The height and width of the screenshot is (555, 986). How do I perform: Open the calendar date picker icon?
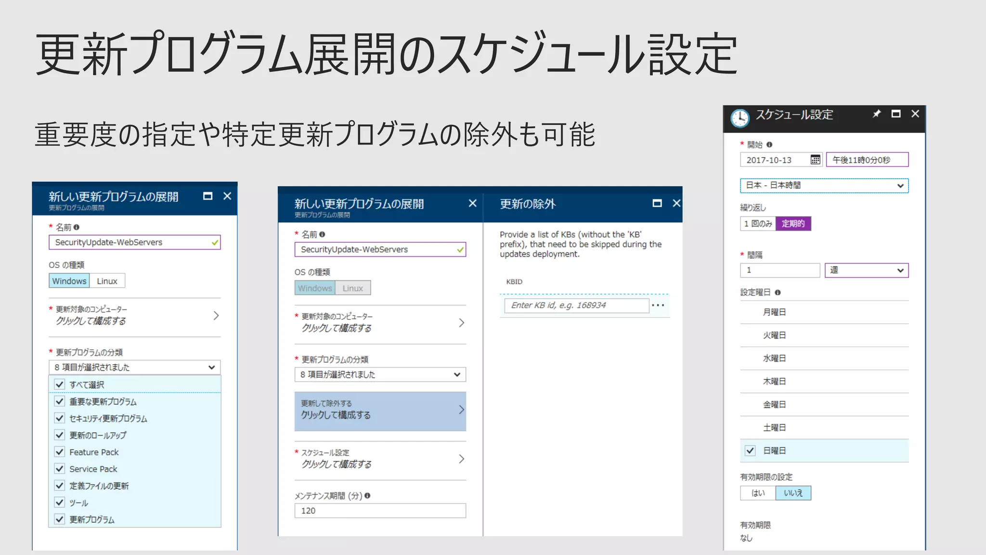815,160
